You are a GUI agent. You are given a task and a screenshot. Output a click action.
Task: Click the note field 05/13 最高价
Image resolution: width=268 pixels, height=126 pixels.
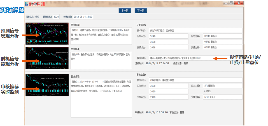(223, 42)
